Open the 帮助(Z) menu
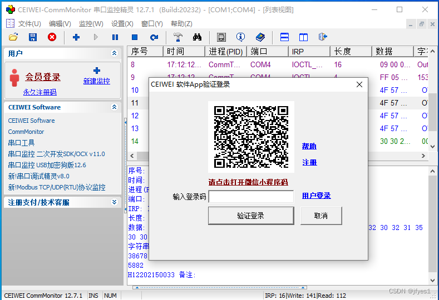439x300 pixels. [181, 24]
